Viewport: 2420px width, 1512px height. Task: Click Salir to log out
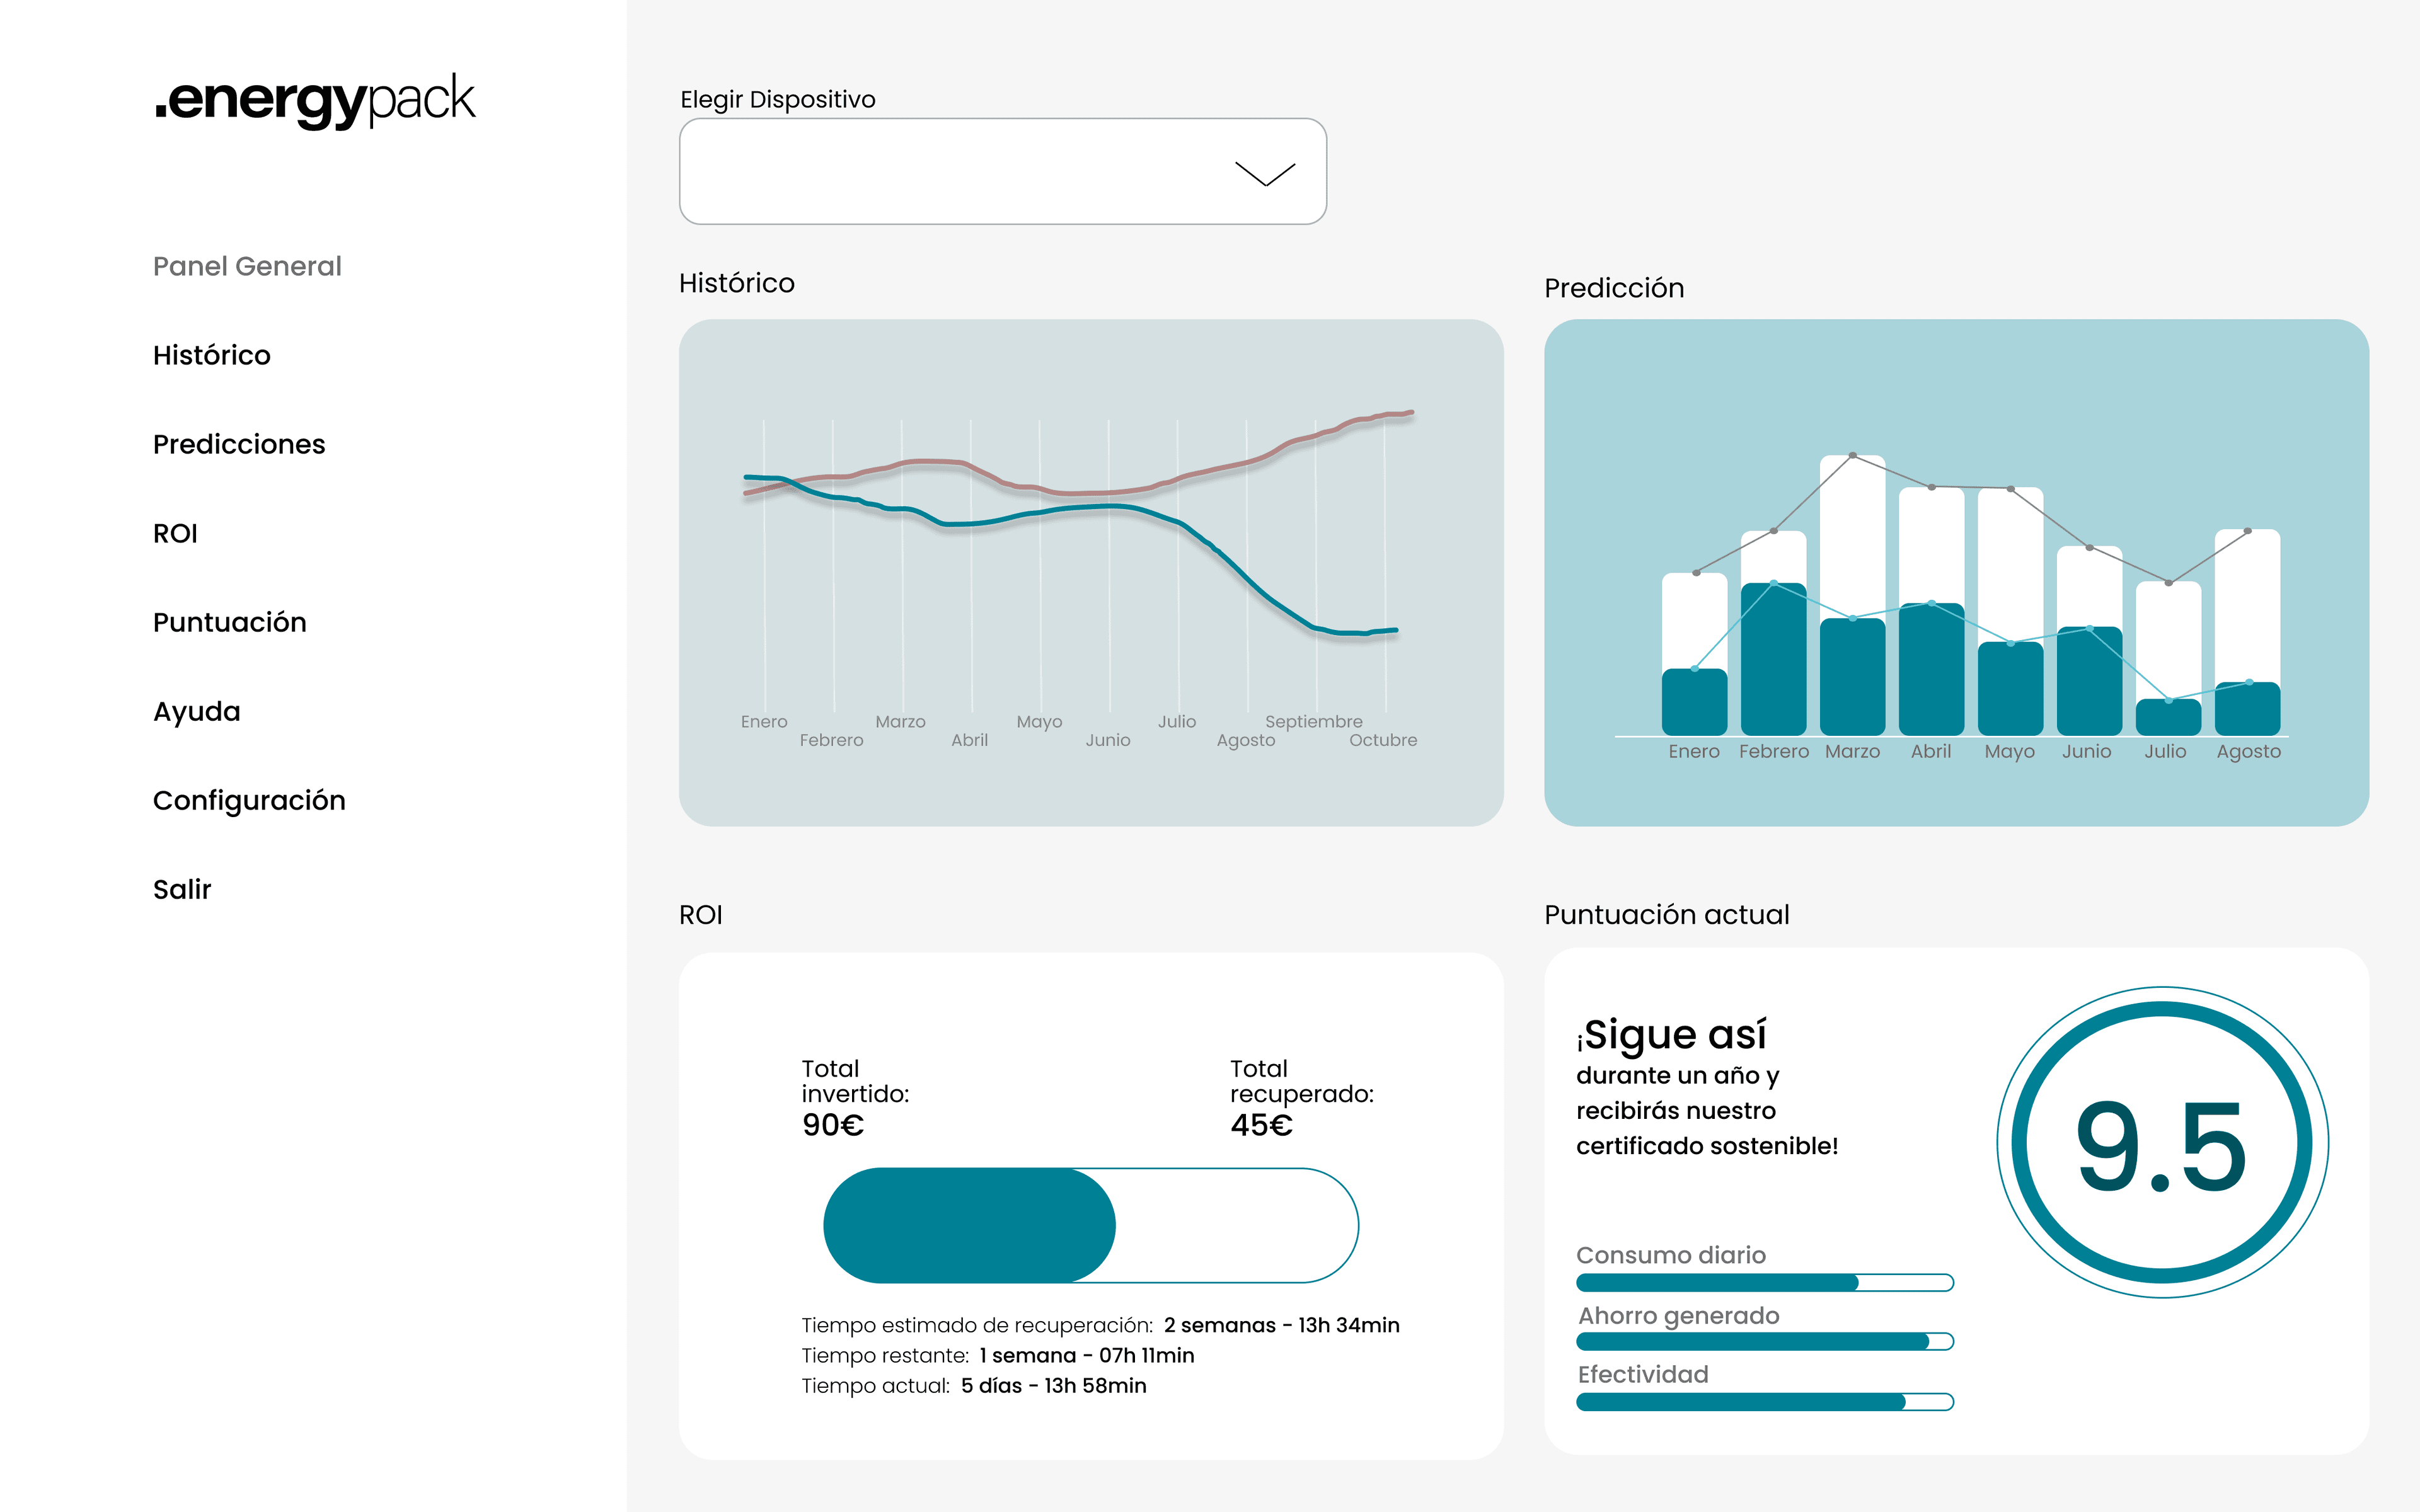(182, 889)
